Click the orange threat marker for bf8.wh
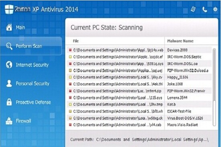This screenshot has height=147, width=222. point(70,111)
